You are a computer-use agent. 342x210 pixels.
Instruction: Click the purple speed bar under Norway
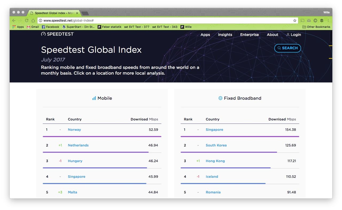point(102,137)
